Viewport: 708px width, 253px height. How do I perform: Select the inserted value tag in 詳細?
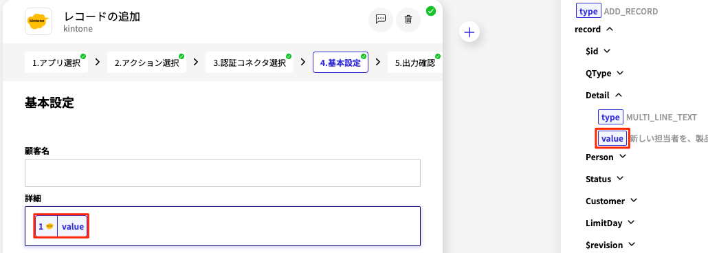61,226
